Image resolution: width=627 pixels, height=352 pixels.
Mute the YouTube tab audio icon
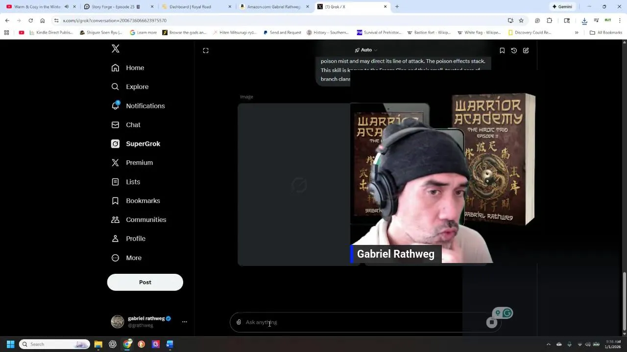(67, 7)
